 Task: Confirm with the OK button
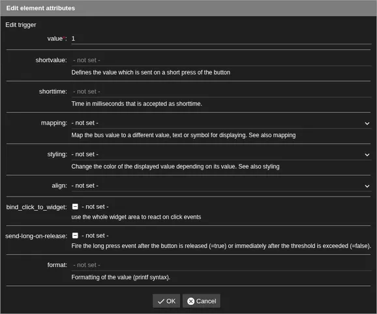coord(166,301)
